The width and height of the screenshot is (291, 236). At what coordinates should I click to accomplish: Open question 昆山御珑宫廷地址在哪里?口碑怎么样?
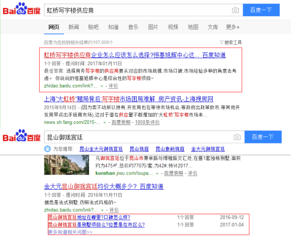(89, 217)
